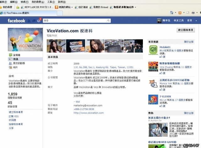Open messages icon in Facebook bar
The height and width of the screenshot is (148, 201).
point(34,21)
